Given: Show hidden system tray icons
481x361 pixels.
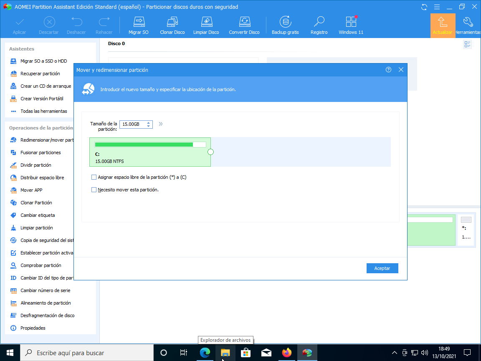Looking at the screenshot, I should pyautogui.click(x=395, y=353).
